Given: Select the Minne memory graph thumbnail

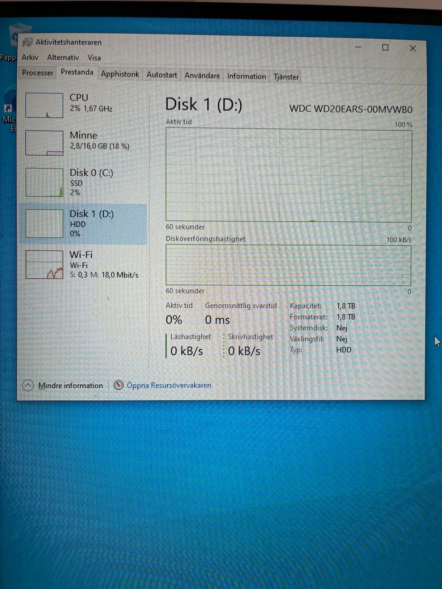Looking at the screenshot, I should click(44, 143).
